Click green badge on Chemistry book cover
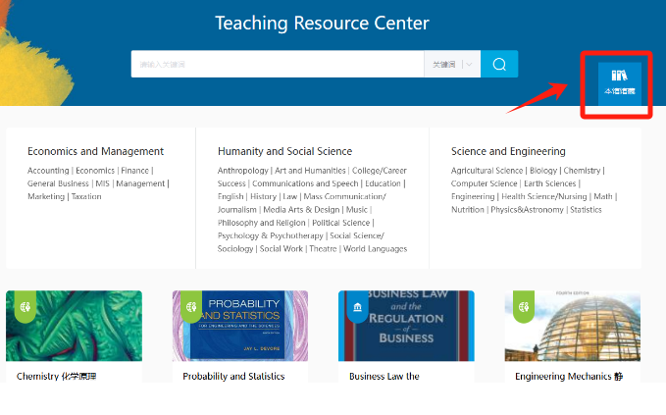 pyautogui.click(x=25, y=305)
